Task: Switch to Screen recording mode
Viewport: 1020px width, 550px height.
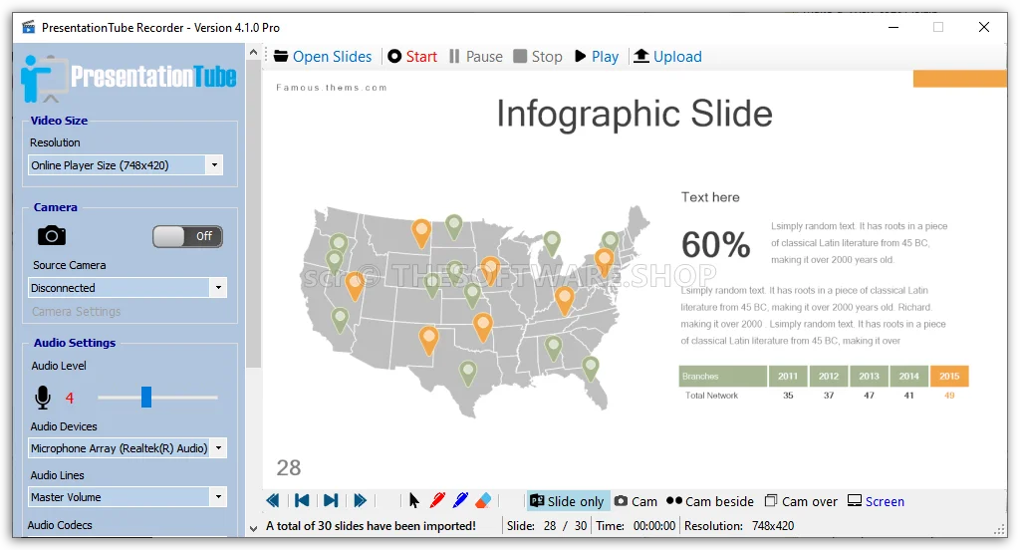Action: pyautogui.click(x=877, y=501)
